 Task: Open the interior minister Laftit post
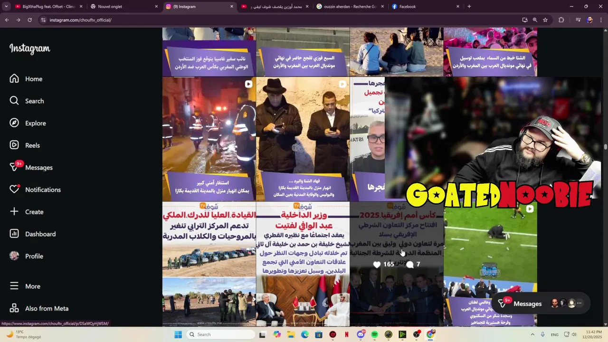[x=303, y=264]
